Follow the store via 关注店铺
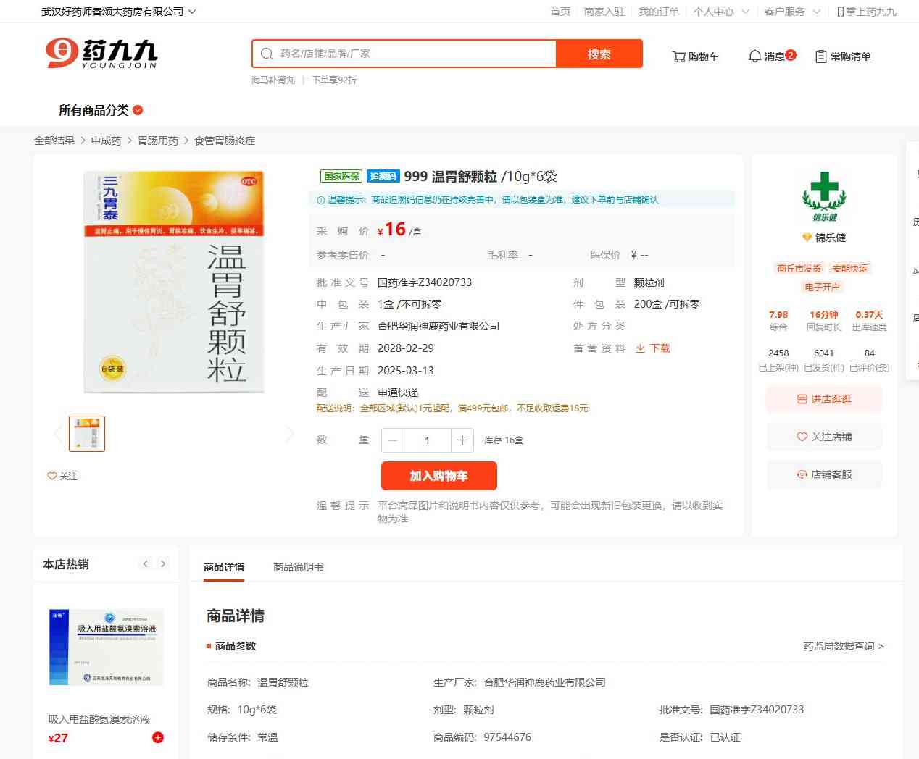The width and height of the screenshot is (919, 759). tap(824, 437)
